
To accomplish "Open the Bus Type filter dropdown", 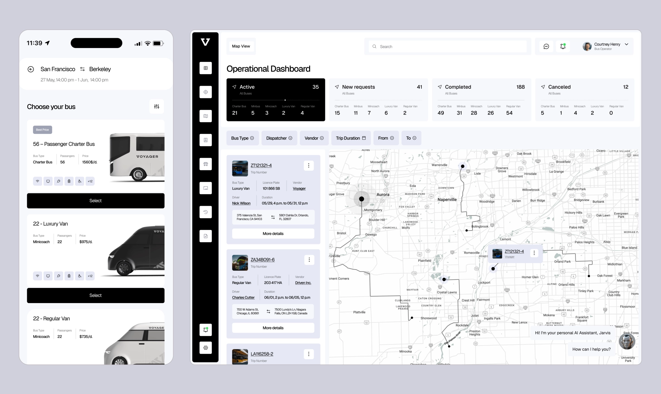I will coord(242,138).
